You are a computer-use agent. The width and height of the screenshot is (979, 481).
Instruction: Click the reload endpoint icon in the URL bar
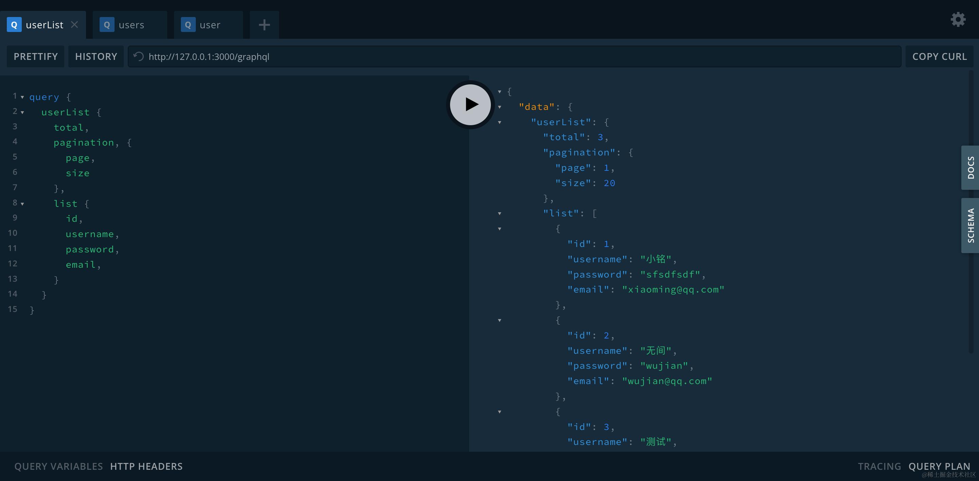pyautogui.click(x=139, y=57)
